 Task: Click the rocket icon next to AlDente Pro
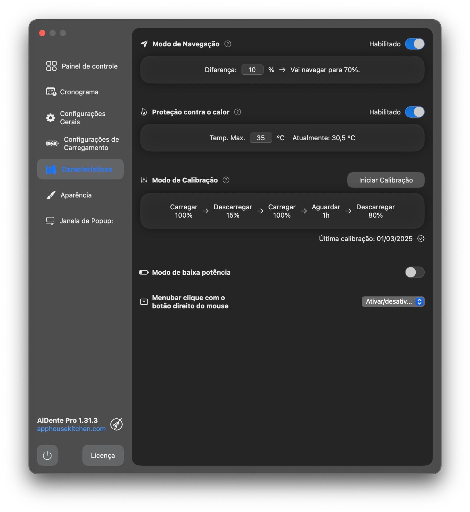[117, 424]
